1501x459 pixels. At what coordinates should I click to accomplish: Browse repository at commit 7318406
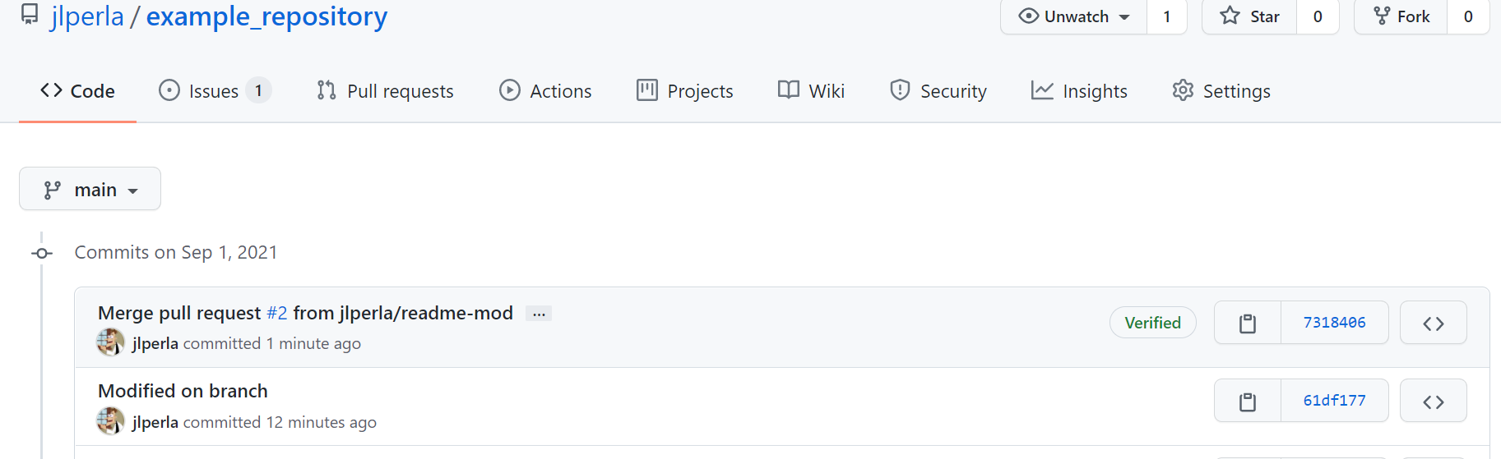[1433, 324]
